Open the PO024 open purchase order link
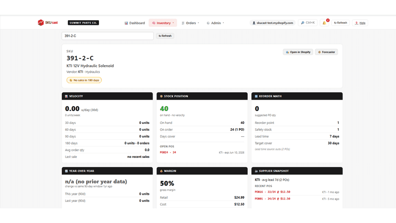396x223 pixels. coord(168,153)
